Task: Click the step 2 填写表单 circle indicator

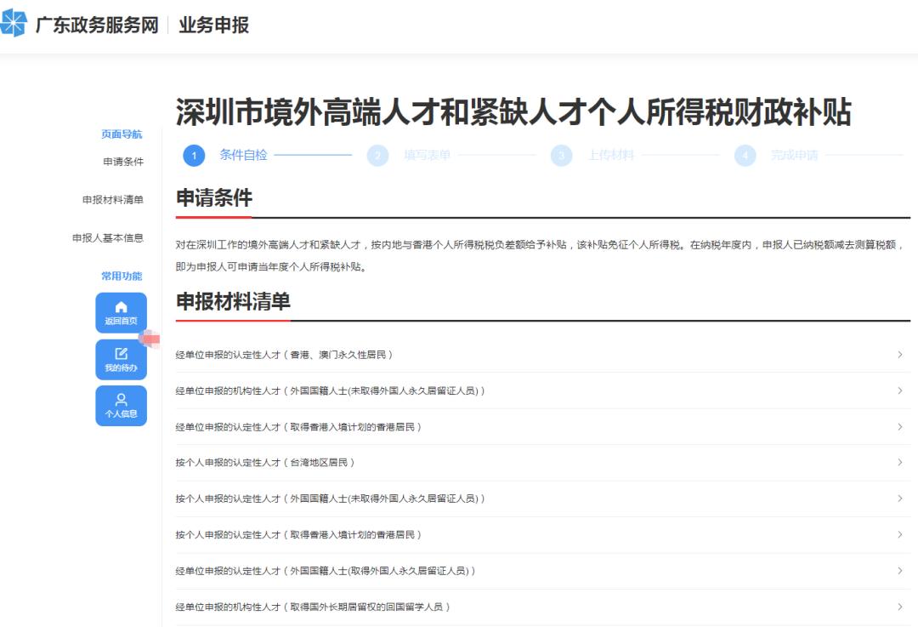Action: coord(377,157)
